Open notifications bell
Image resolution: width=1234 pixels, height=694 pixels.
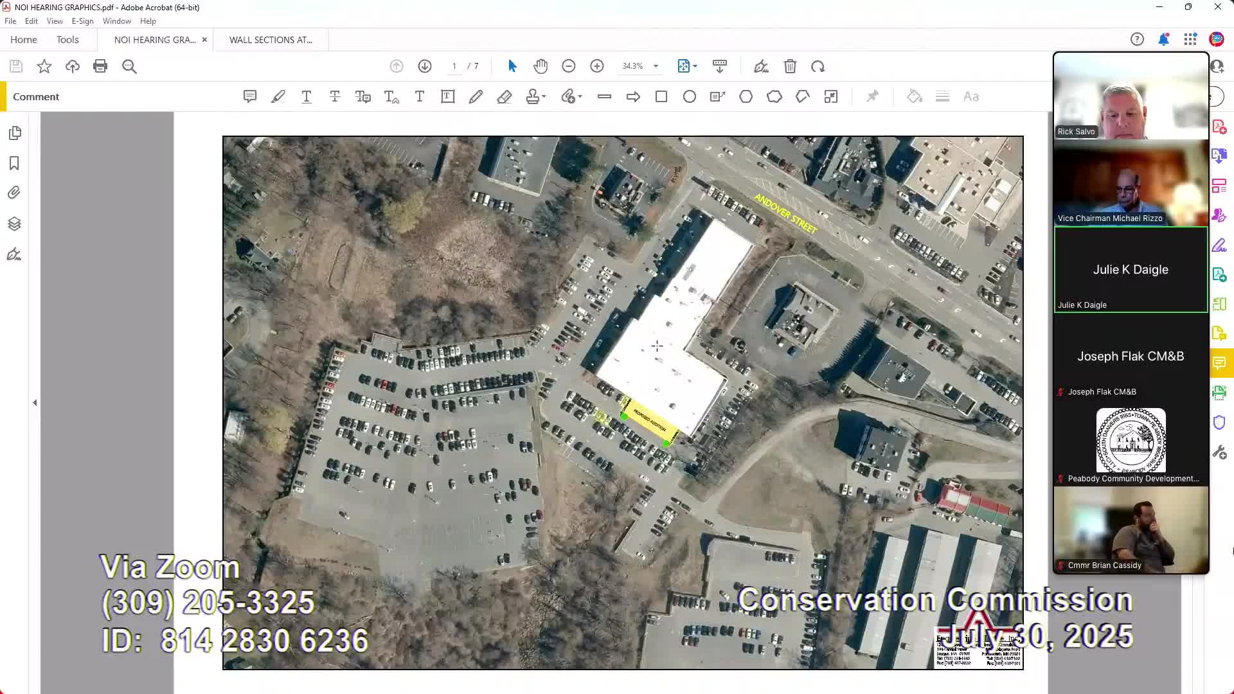[x=1163, y=40]
